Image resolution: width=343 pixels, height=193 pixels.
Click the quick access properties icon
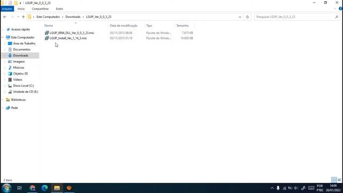10,3
